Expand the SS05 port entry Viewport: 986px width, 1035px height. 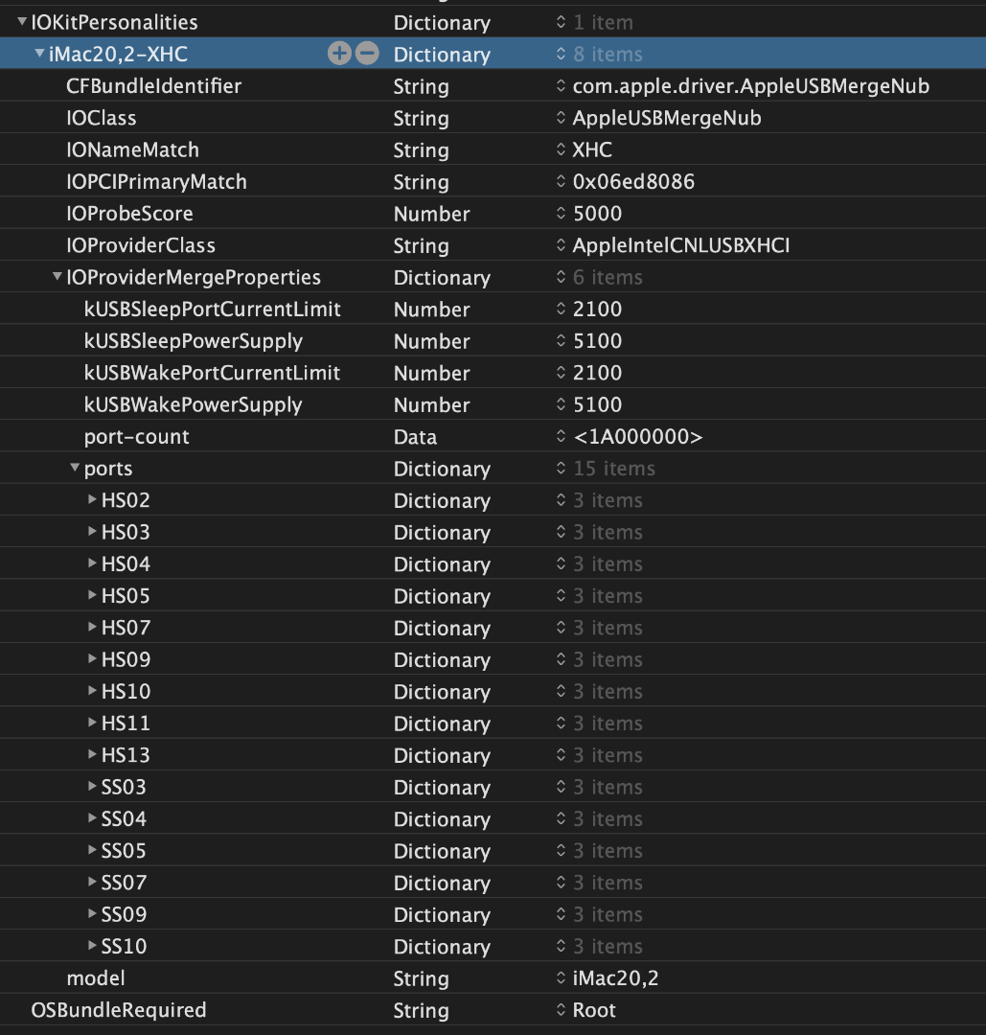tap(92, 850)
